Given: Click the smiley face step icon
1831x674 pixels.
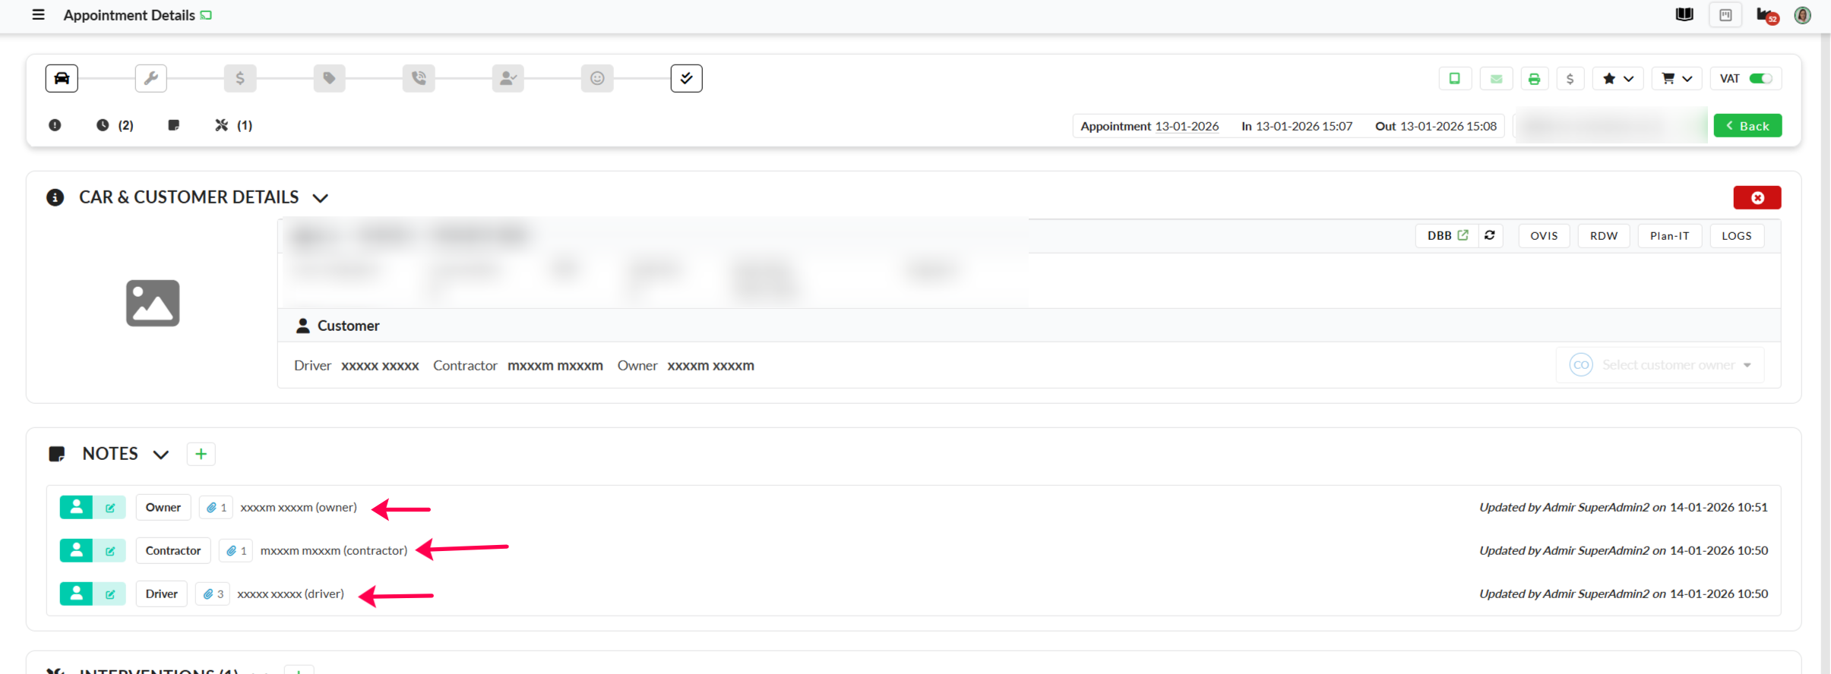Looking at the screenshot, I should [x=597, y=78].
